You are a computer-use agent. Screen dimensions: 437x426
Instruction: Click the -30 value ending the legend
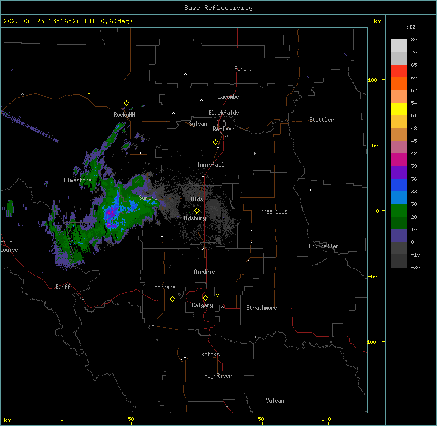(415, 267)
